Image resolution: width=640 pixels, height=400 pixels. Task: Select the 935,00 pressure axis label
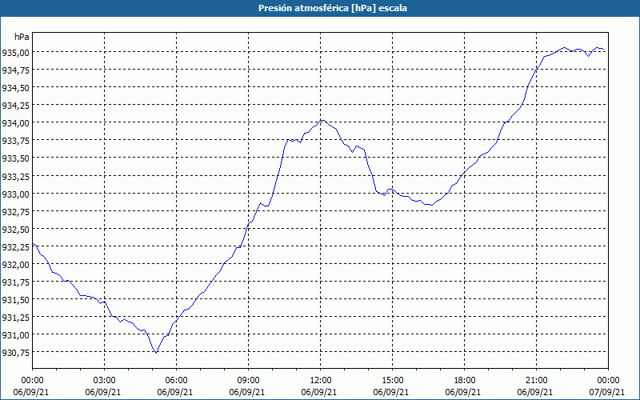click(x=15, y=52)
